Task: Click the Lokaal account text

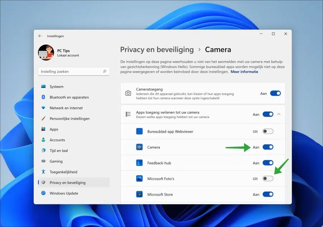Action: coord(68,55)
